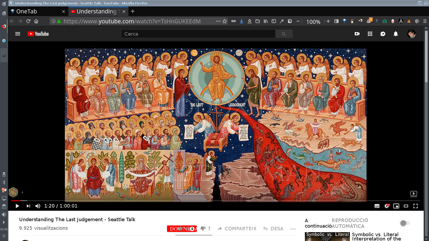Toggle reader view icon in toolbar

336,21
